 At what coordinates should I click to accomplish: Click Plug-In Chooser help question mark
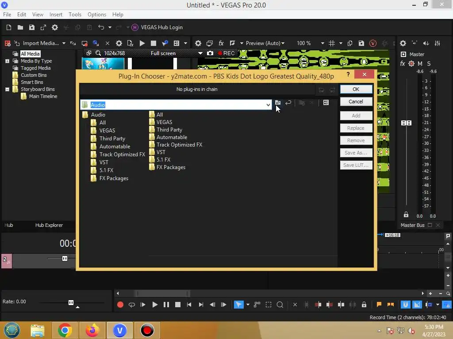pyautogui.click(x=348, y=74)
